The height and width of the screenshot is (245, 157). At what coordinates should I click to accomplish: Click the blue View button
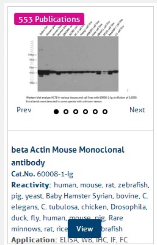[x=84, y=229]
